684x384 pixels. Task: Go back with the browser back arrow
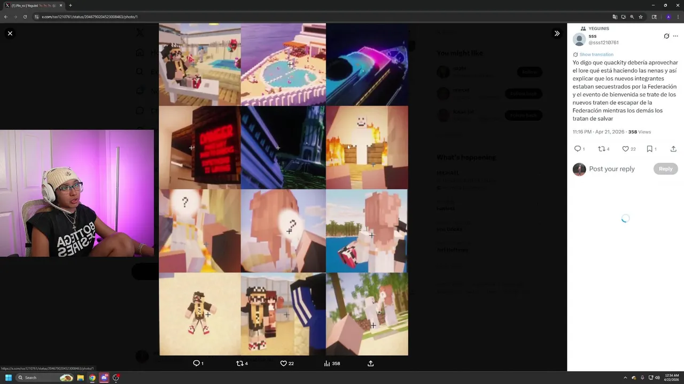click(x=6, y=17)
